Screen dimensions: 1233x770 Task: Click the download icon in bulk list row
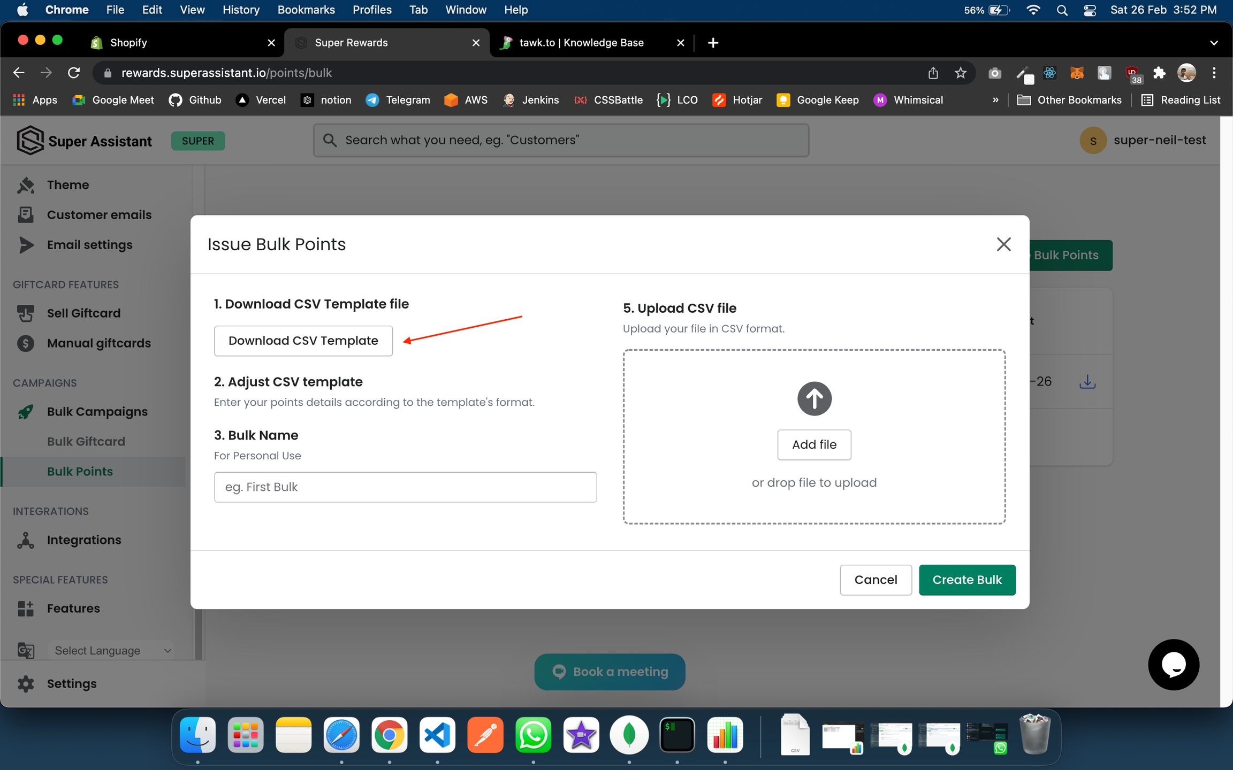coord(1087,381)
